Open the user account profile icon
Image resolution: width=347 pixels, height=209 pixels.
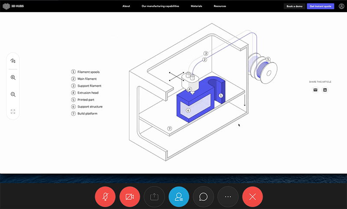[x=341, y=6]
